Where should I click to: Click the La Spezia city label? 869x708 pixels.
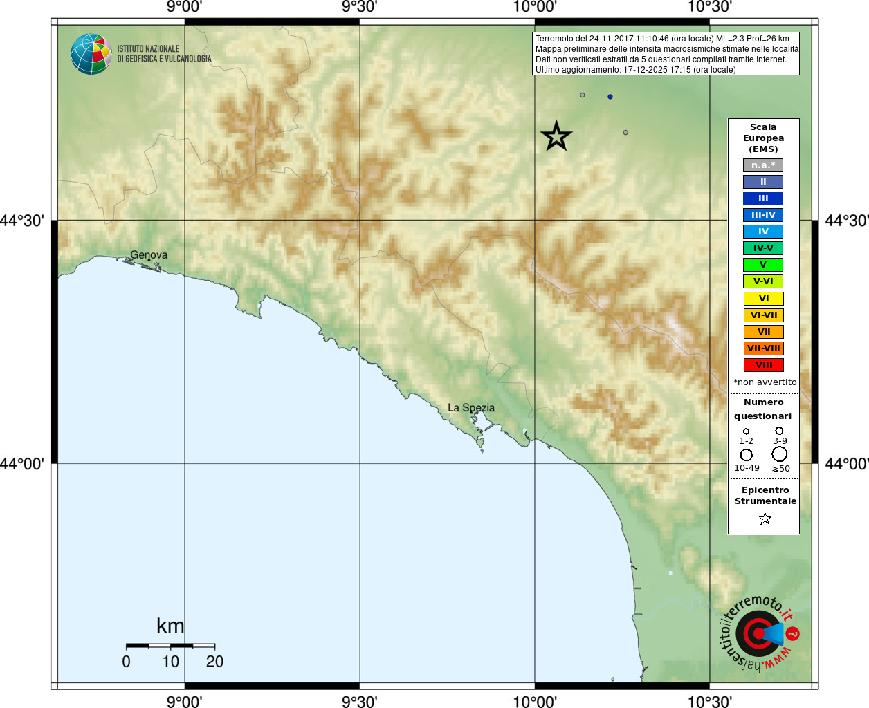coord(471,408)
